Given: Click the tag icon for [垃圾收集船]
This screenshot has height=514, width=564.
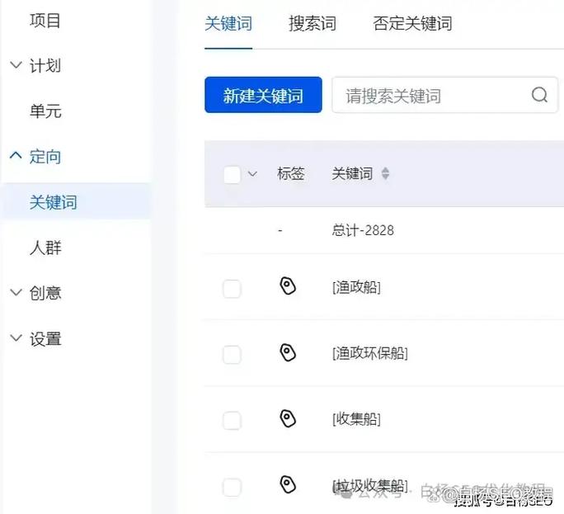Looking at the screenshot, I should pyautogui.click(x=287, y=484).
